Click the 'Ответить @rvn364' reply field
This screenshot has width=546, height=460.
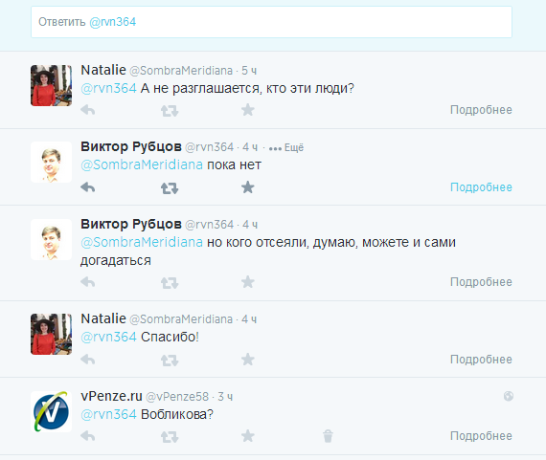click(271, 22)
